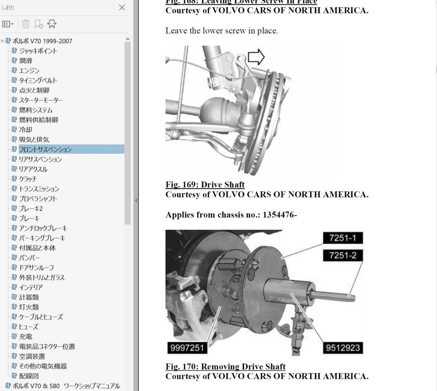Viewport: 437px width, 391px height.
Task: Click the インテリア bookmark icon
Action: (14, 287)
